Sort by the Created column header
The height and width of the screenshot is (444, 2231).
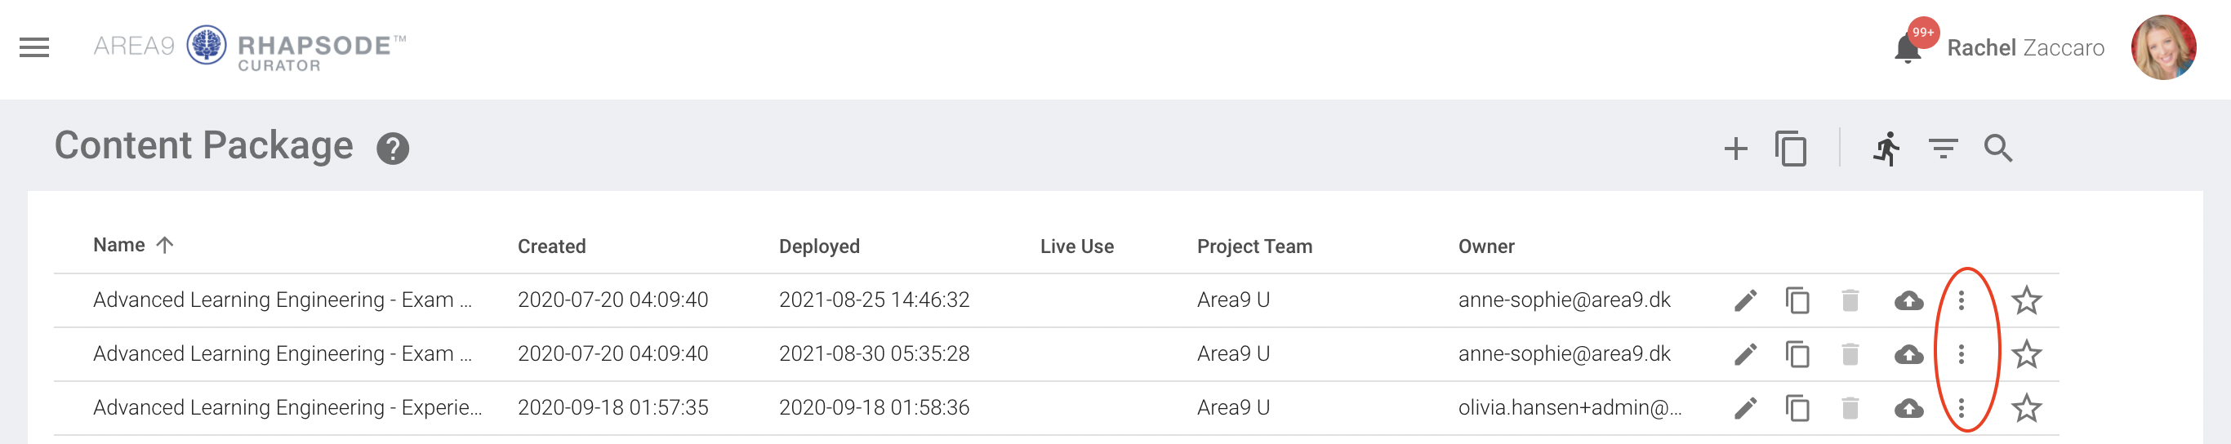click(552, 246)
